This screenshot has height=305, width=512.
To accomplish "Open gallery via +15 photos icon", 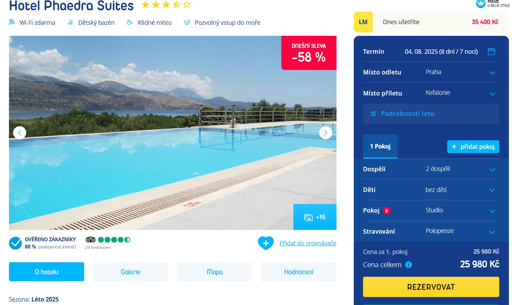I will pyautogui.click(x=315, y=217).
